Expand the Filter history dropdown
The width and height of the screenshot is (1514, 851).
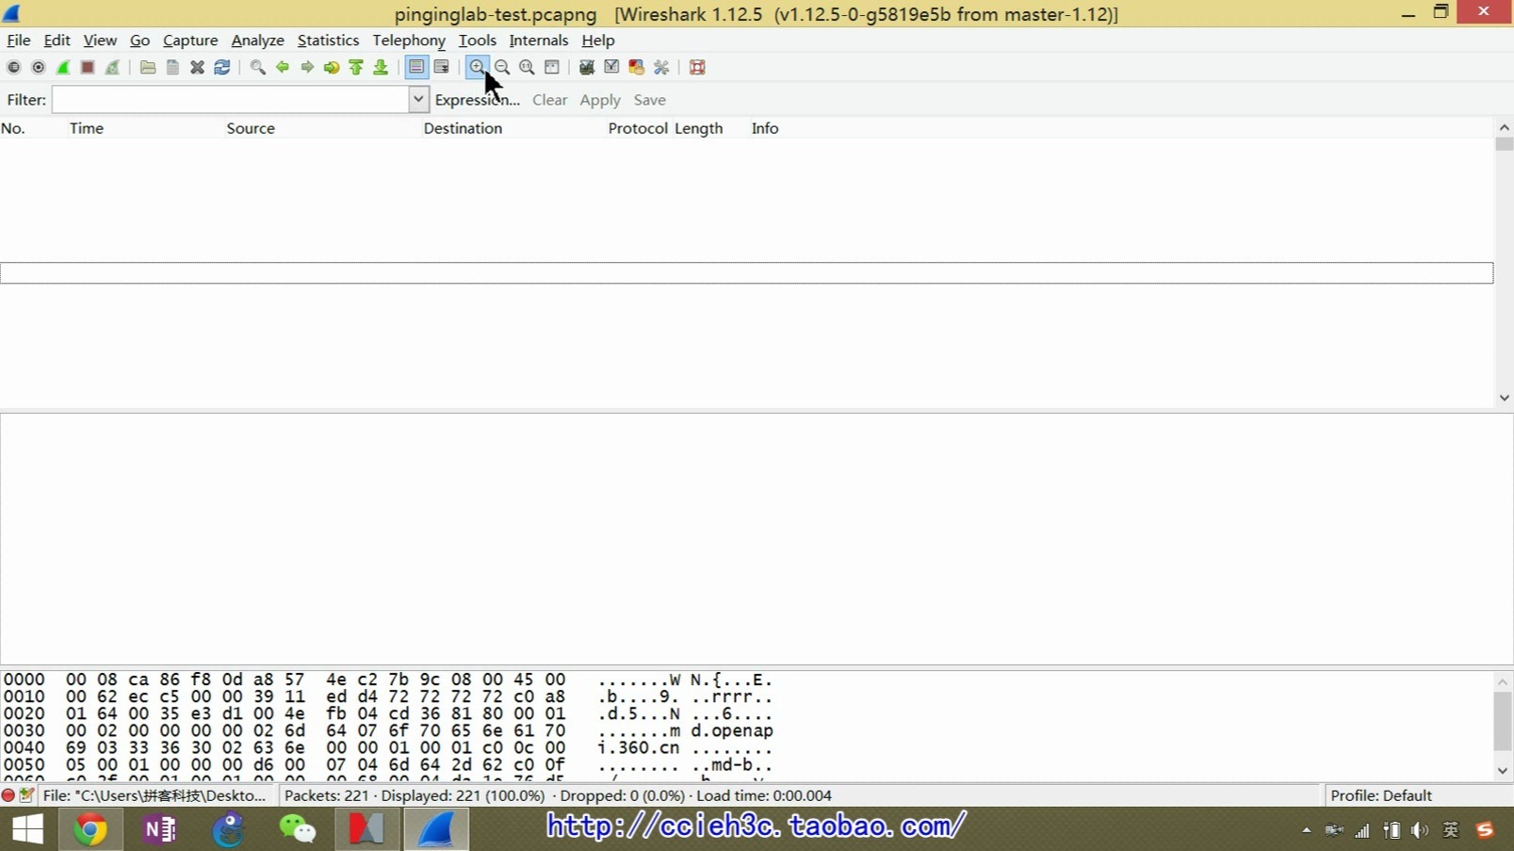point(418,100)
